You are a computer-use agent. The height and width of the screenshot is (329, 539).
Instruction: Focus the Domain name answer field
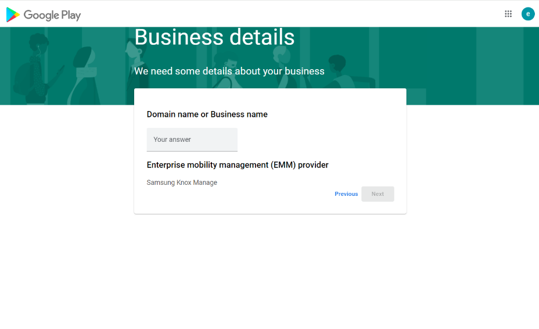(192, 140)
